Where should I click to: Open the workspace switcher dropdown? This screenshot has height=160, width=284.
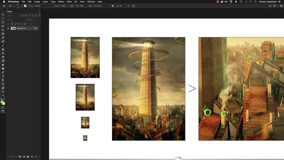275,6
